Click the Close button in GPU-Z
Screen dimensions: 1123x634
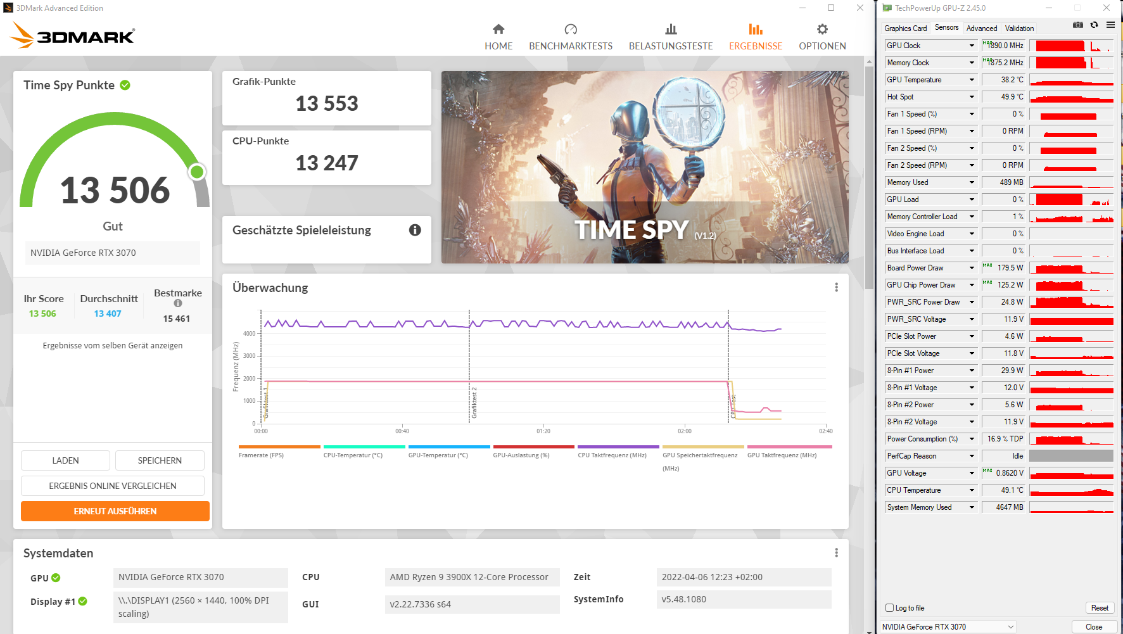pyautogui.click(x=1094, y=627)
